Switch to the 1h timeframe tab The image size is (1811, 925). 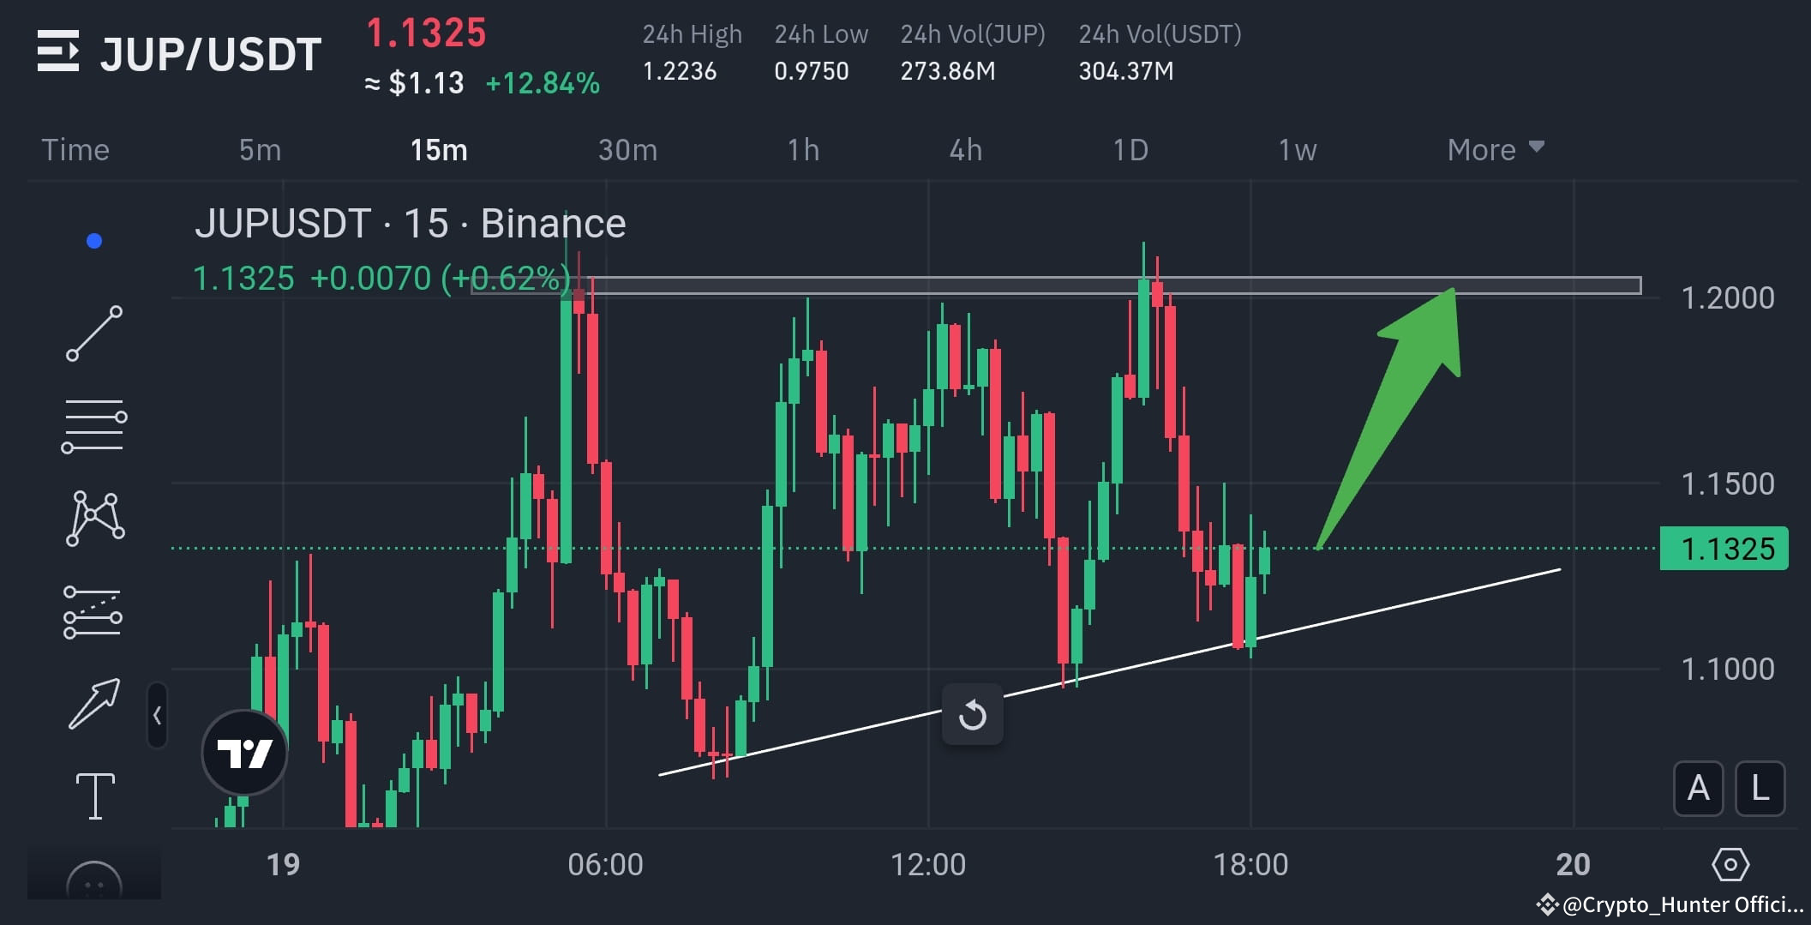pos(804,148)
